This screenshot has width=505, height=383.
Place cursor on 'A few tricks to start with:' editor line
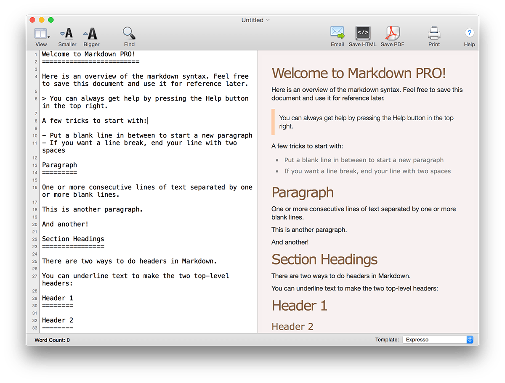coord(95,121)
